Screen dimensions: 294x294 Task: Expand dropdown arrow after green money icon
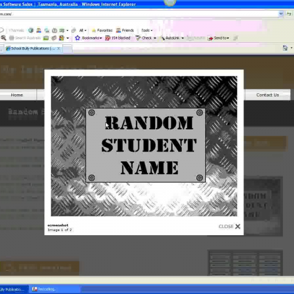pyautogui.click(x=67, y=31)
